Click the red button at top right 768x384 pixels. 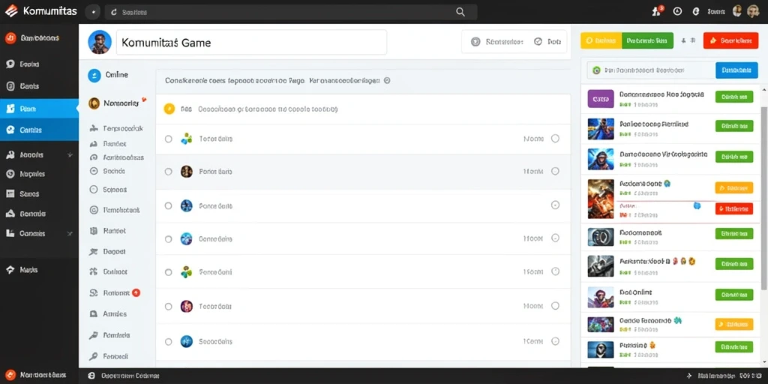point(730,41)
